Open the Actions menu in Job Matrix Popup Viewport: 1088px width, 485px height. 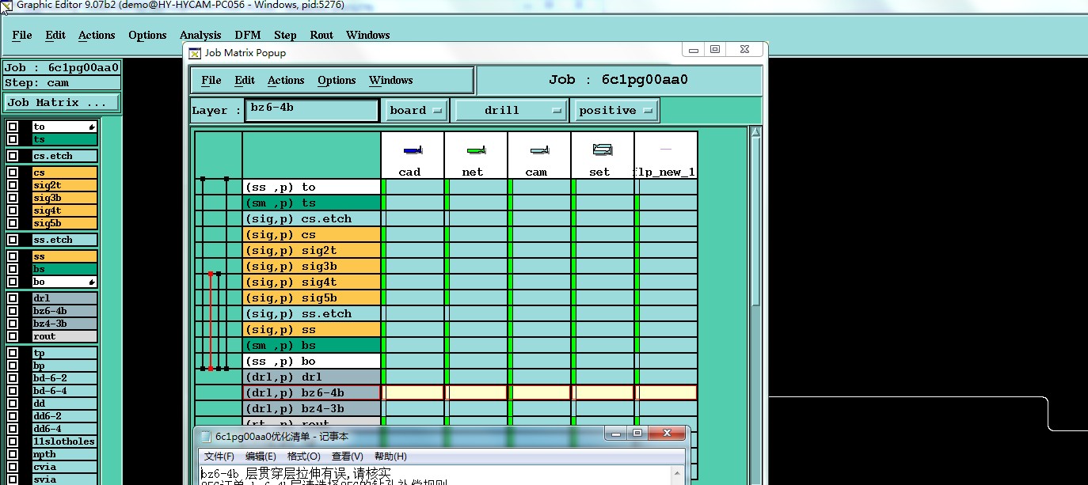[x=286, y=80]
